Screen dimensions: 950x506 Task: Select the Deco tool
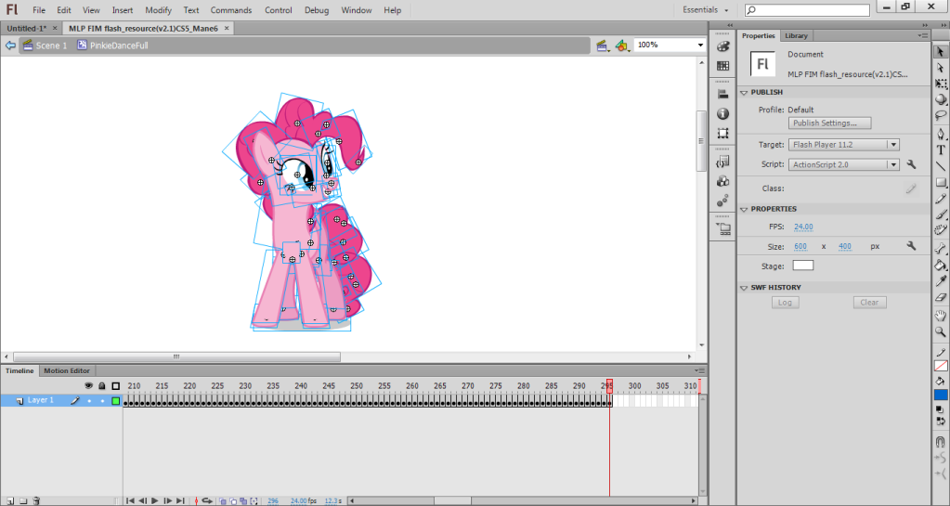click(941, 229)
